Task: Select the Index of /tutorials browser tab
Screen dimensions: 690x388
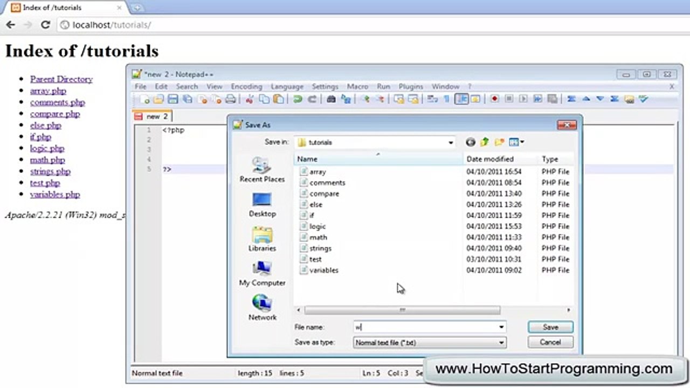Action: (x=65, y=8)
